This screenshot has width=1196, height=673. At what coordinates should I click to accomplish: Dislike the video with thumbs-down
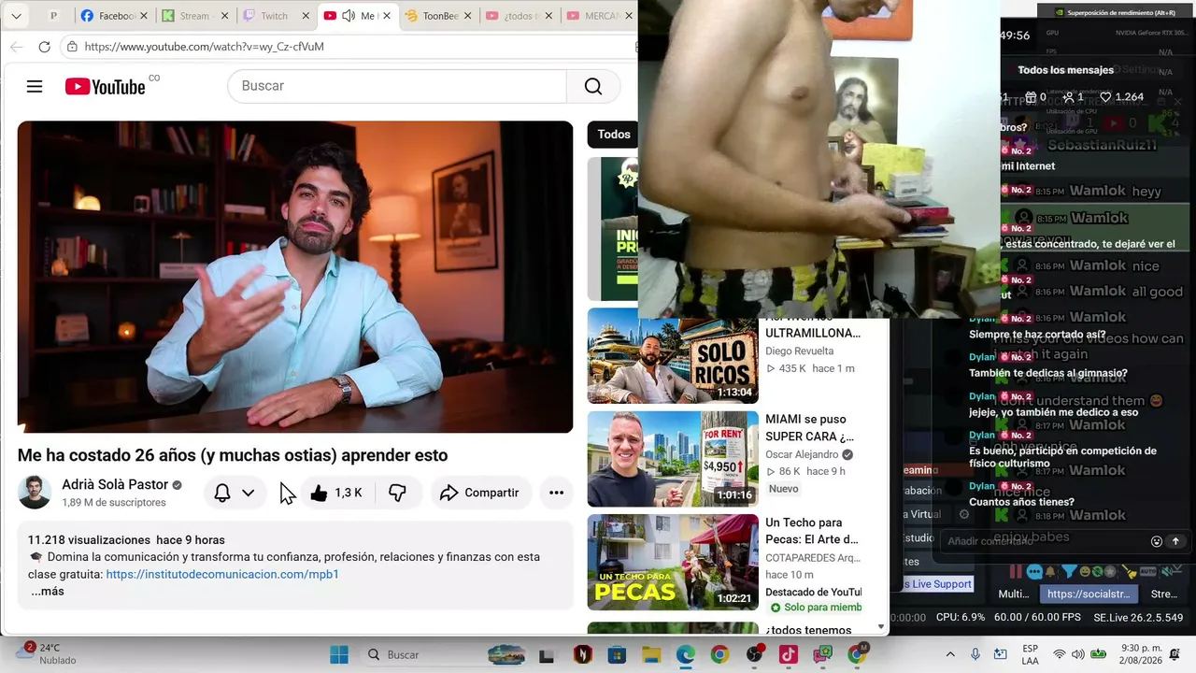pyautogui.click(x=397, y=493)
